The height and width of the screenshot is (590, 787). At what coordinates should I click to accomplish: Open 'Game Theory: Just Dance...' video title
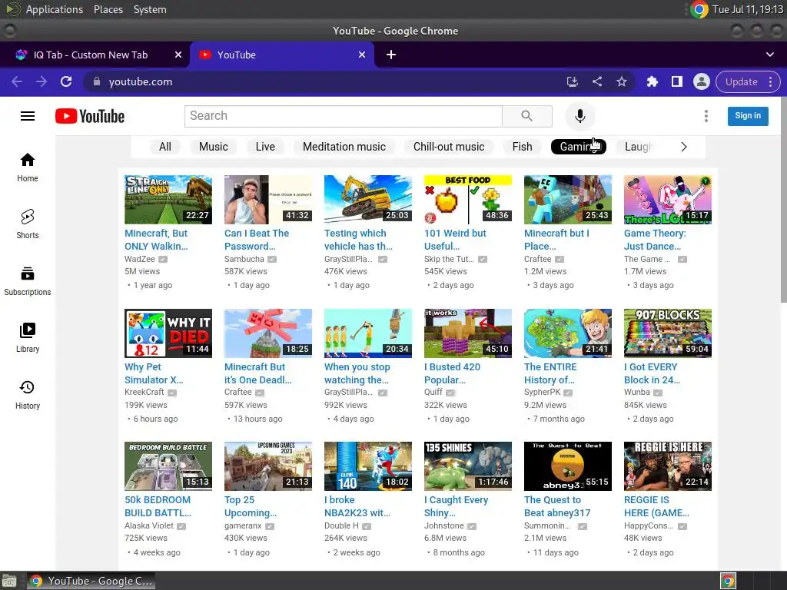(x=655, y=240)
